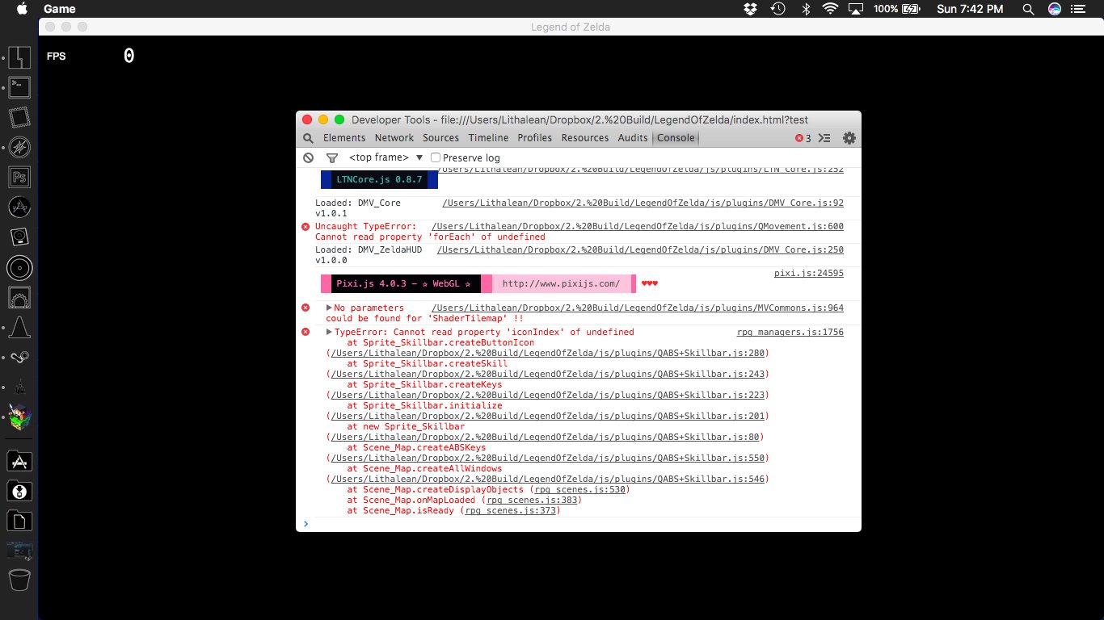Open the Apple menu
Screen dimensions: 1104x620
tap(22, 9)
